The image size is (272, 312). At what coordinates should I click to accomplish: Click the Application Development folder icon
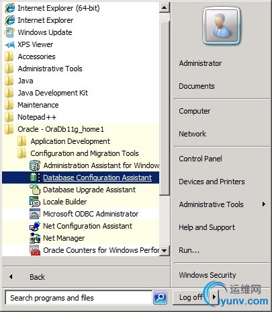click(x=22, y=141)
